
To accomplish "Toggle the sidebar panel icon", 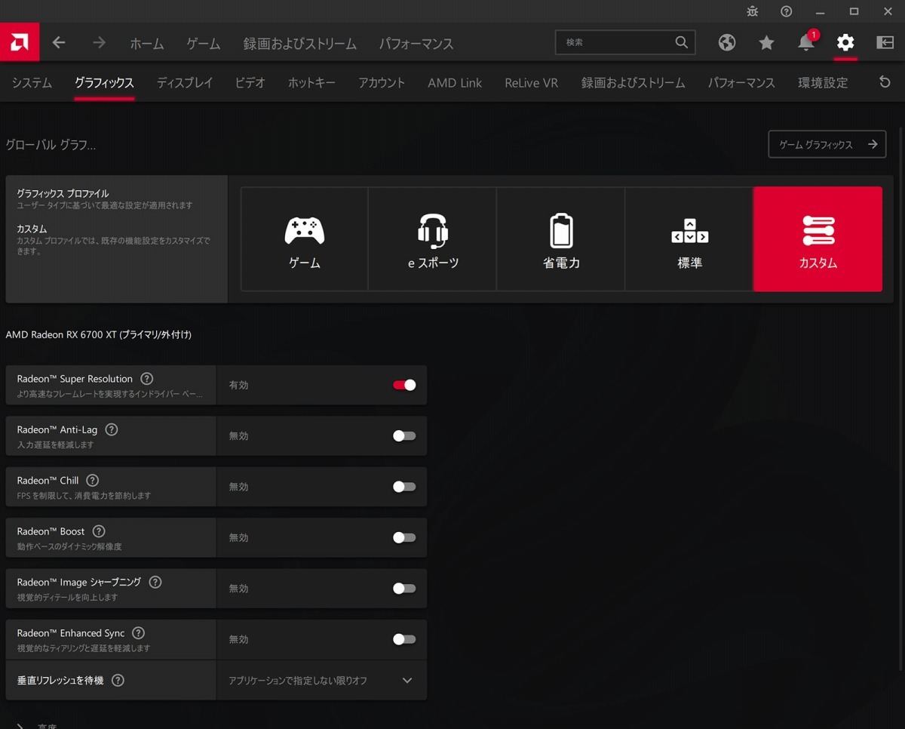I will point(885,42).
